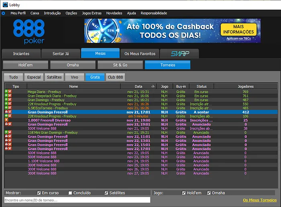Open the Ajuda menu

[131, 13]
